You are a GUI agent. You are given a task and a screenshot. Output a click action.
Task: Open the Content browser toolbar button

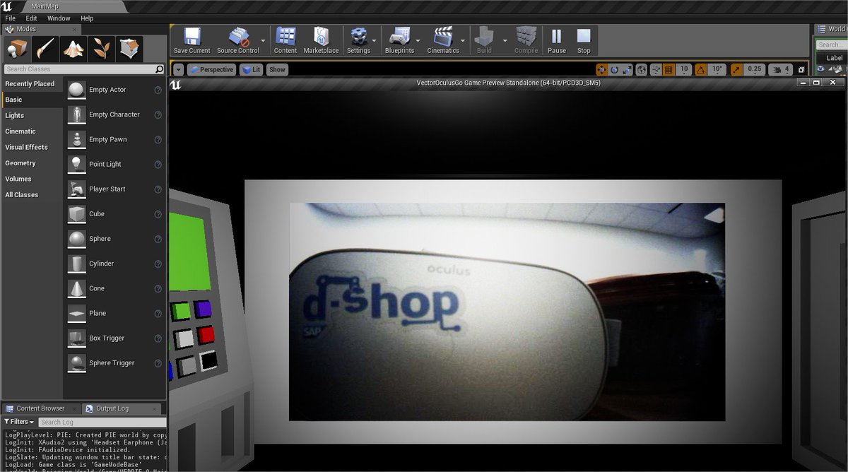pos(285,41)
